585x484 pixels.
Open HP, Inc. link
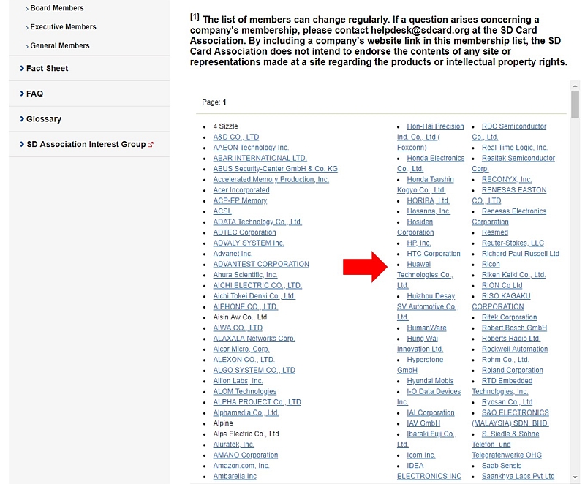pyautogui.click(x=418, y=243)
